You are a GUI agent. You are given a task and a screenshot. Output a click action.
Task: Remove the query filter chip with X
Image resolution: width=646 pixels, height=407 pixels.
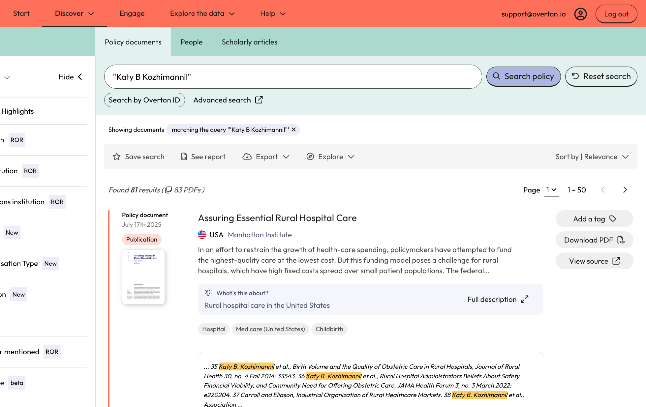tap(293, 130)
